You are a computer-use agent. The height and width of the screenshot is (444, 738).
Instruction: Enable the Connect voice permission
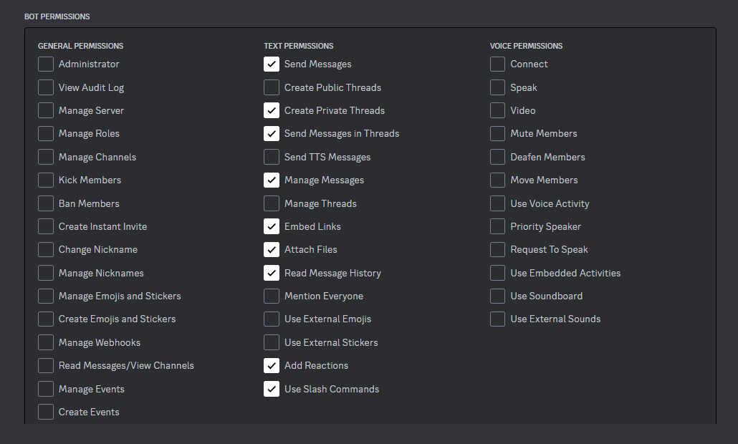[498, 64]
